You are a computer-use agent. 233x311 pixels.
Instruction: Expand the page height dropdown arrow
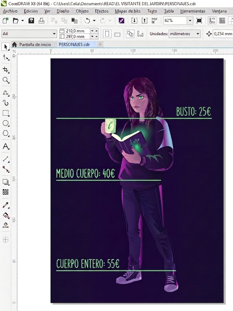click(92, 36)
